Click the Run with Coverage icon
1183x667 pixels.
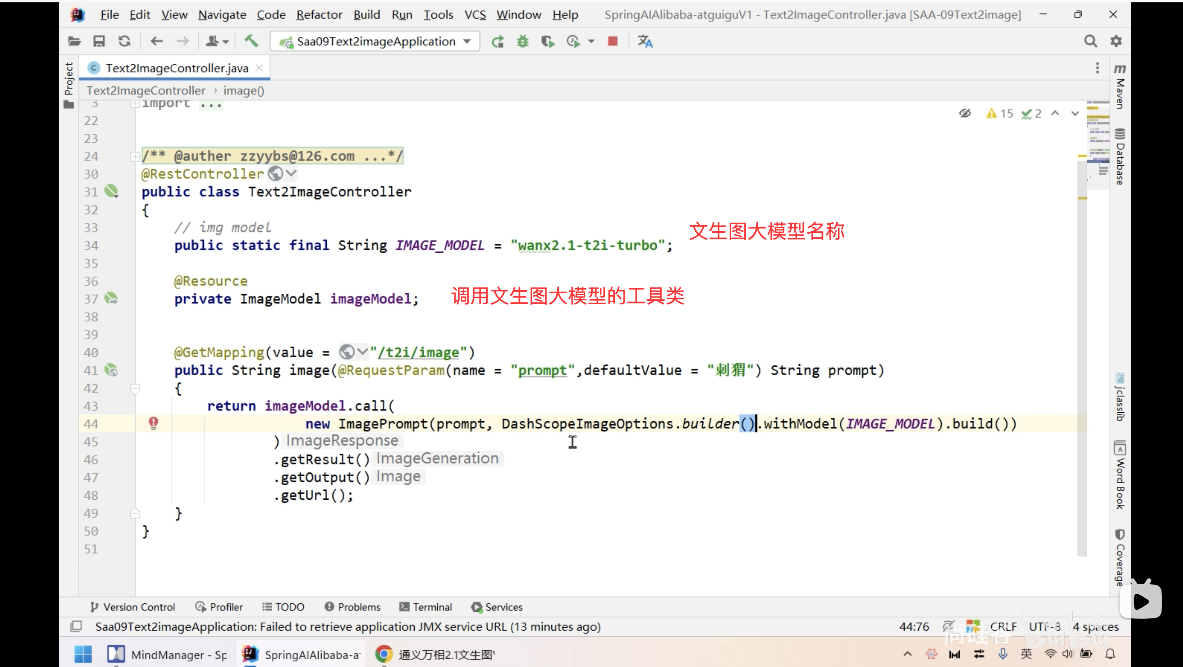tap(547, 42)
